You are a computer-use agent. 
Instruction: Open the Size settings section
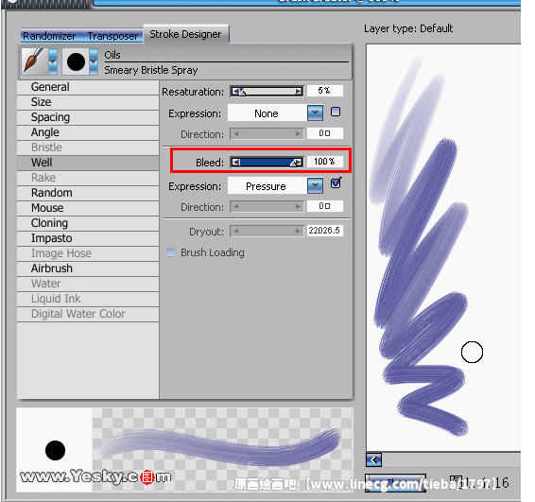88,102
